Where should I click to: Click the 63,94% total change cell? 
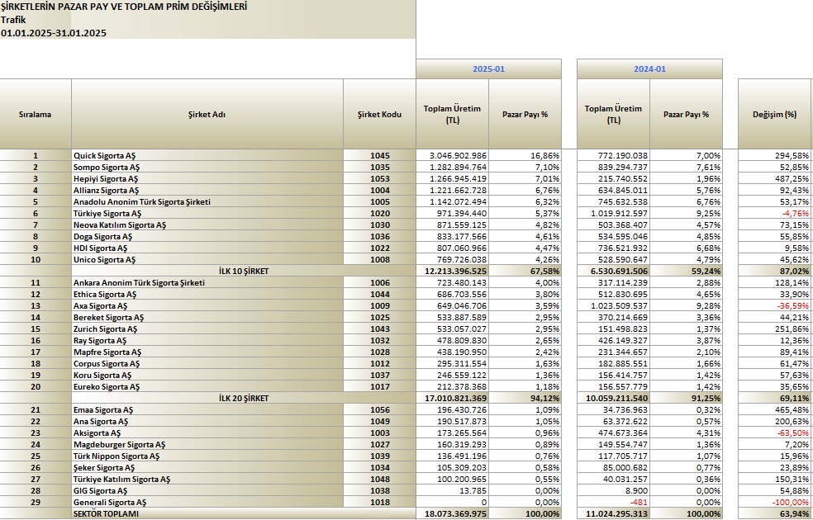[775, 513]
